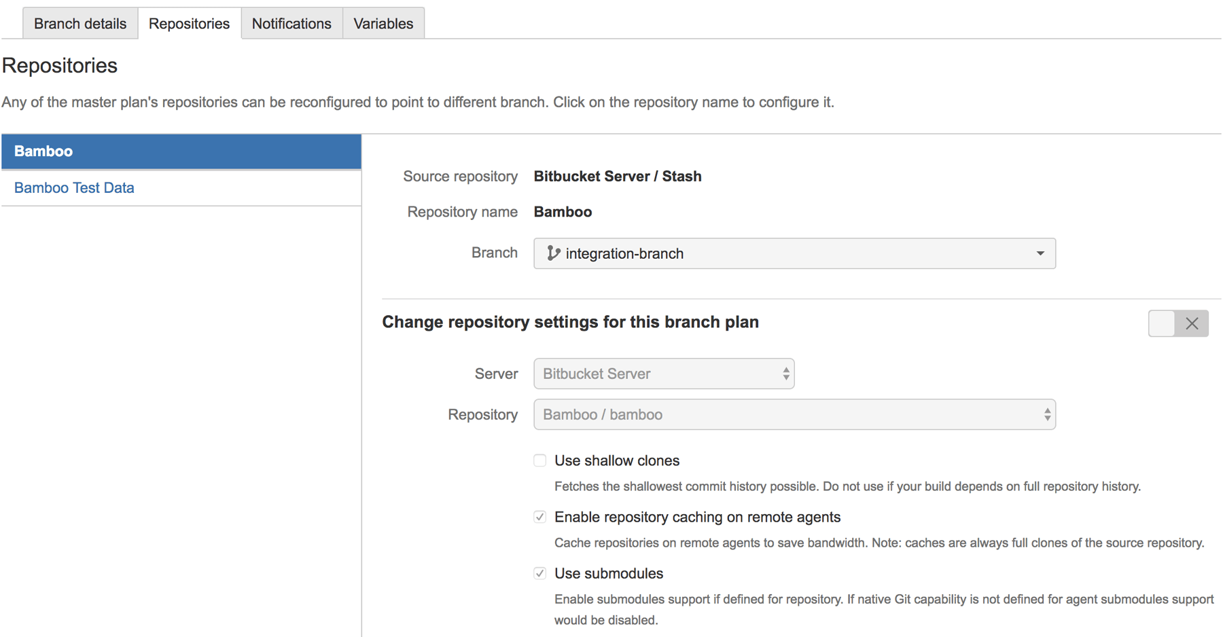Click integration-branch text in Branch field
Image resolution: width=1223 pixels, height=637 pixels.
[x=624, y=253]
